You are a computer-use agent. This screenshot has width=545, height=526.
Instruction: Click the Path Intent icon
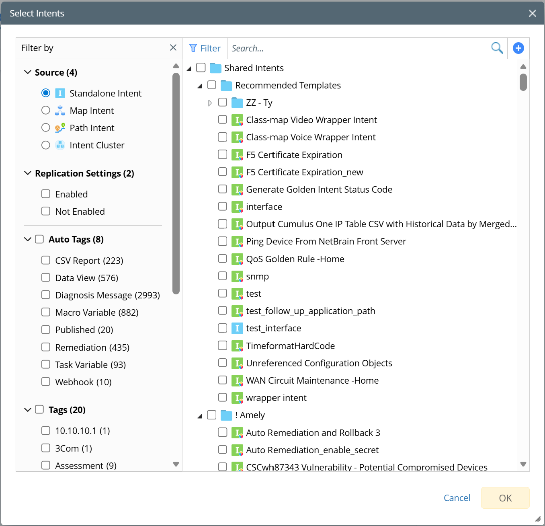click(60, 128)
